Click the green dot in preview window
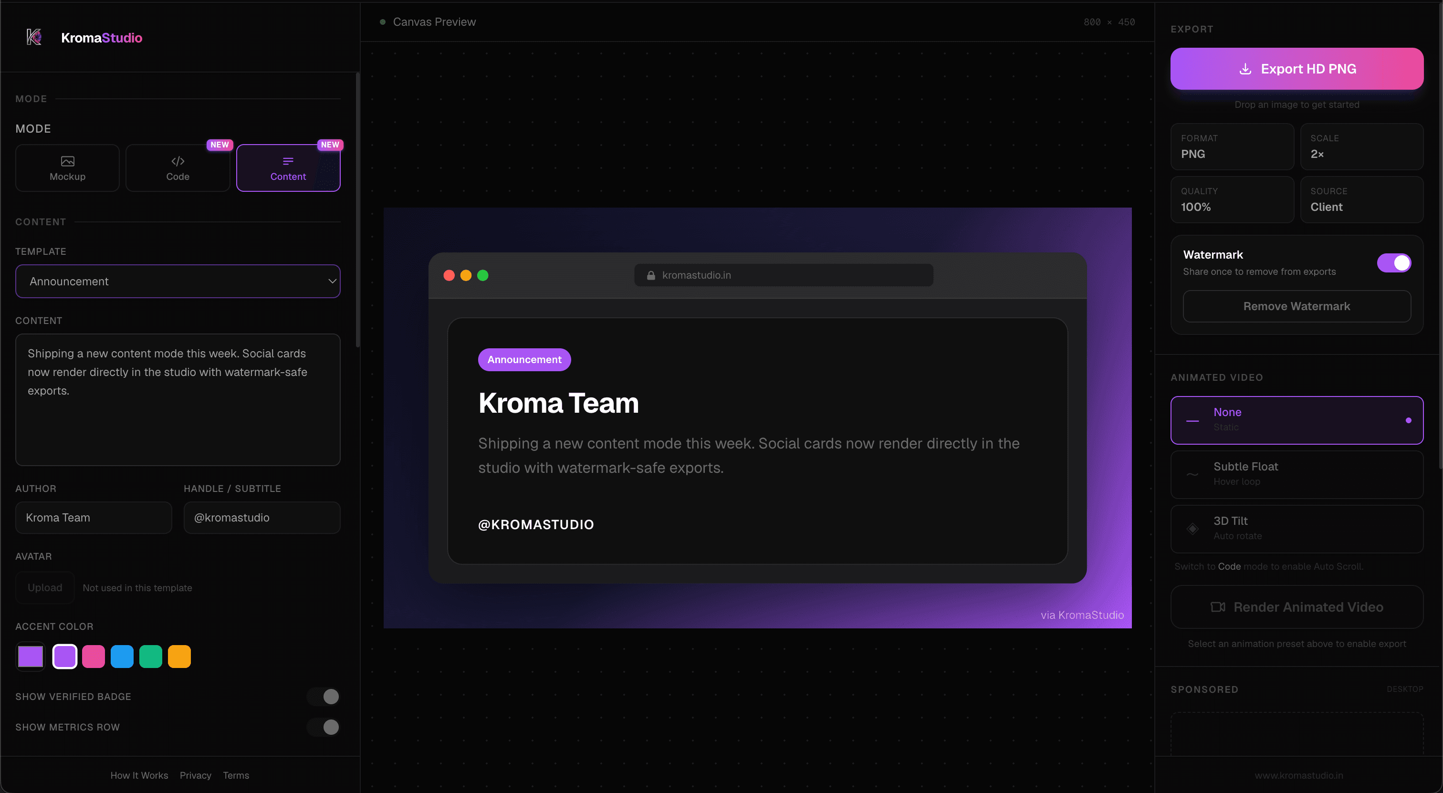The height and width of the screenshot is (793, 1443). click(482, 275)
